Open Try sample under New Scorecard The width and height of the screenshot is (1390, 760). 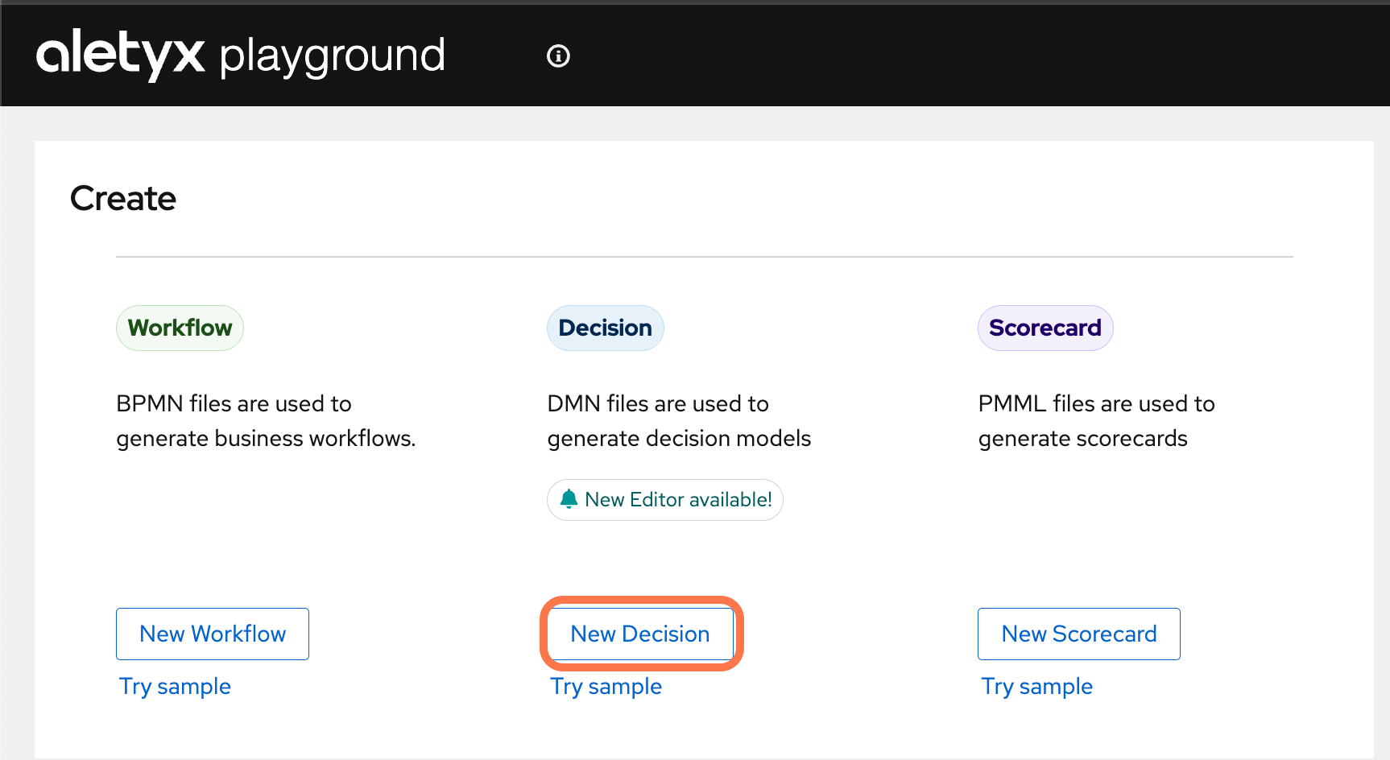(1036, 686)
